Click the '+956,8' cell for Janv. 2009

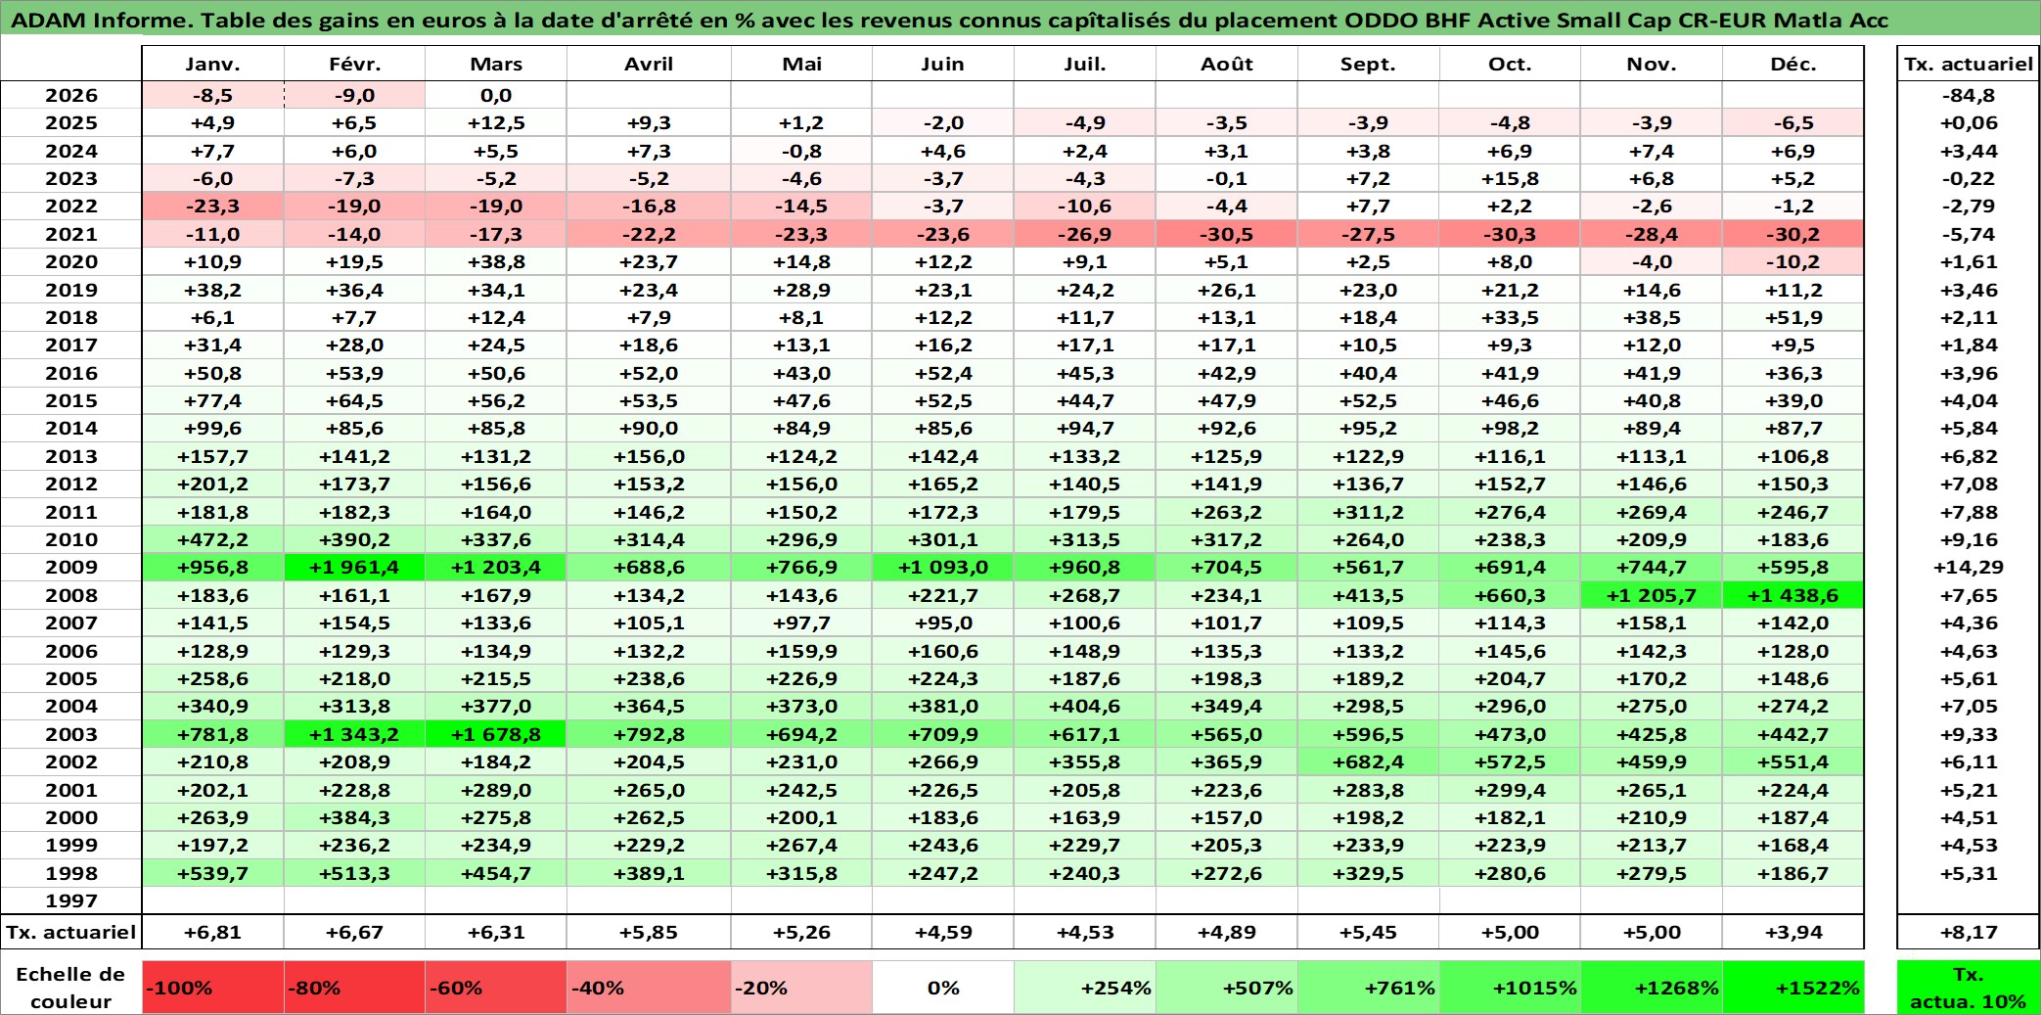tap(213, 568)
